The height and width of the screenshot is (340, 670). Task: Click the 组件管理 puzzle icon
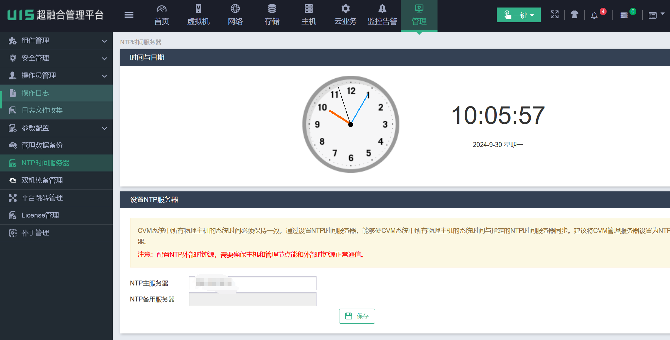pyautogui.click(x=12, y=41)
